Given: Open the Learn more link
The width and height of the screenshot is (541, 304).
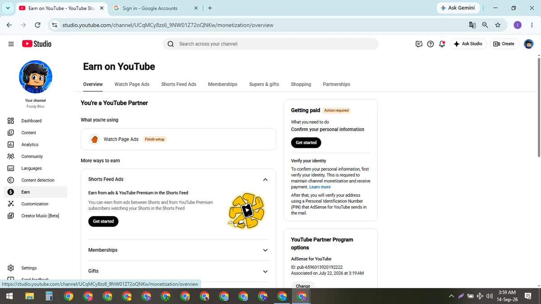Looking at the screenshot, I should point(320,187).
